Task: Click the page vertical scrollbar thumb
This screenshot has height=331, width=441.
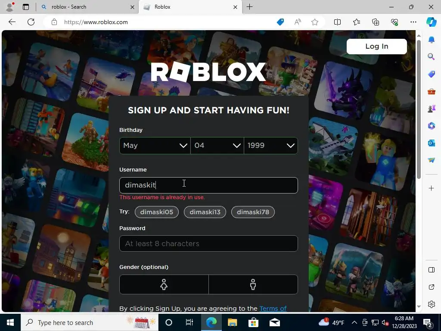Action: click(x=419, y=109)
